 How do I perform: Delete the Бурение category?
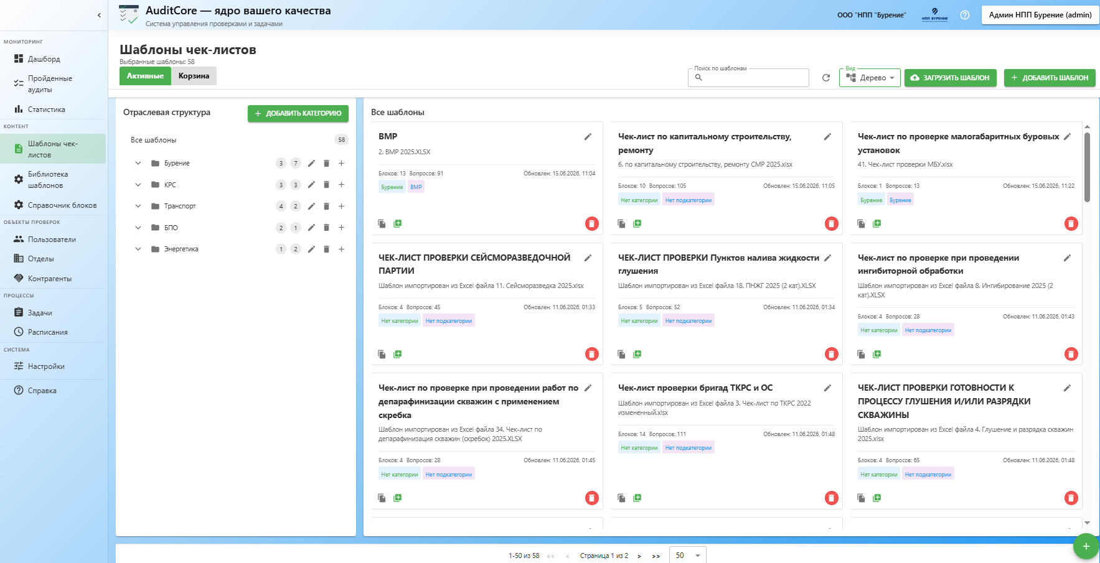(x=326, y=163)
